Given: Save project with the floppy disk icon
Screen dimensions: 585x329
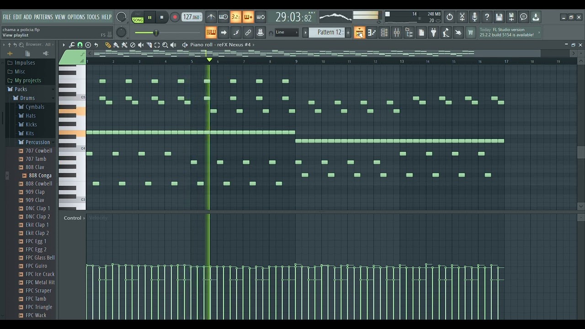Looking at the screenshot, I should coord(499,17).
